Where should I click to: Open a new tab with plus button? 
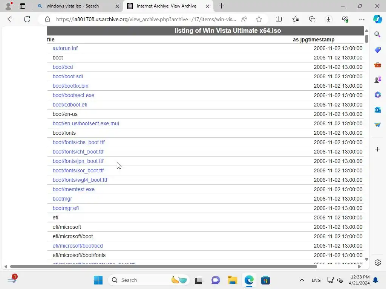coord(221,6)
